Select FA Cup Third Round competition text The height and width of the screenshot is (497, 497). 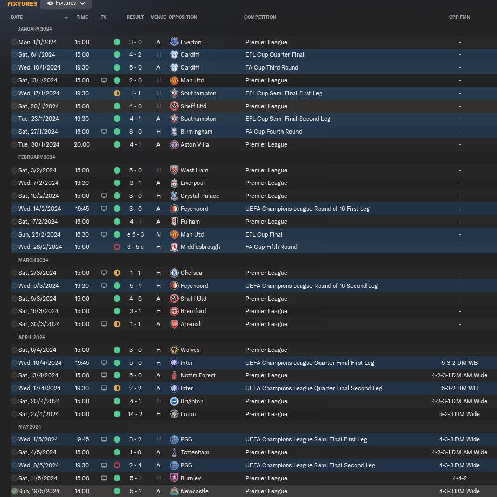(x=272, y=67)
